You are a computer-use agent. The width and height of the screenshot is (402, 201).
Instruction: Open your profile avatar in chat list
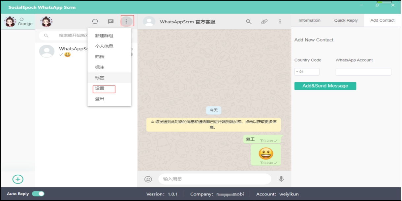click(x=46, y=22)
